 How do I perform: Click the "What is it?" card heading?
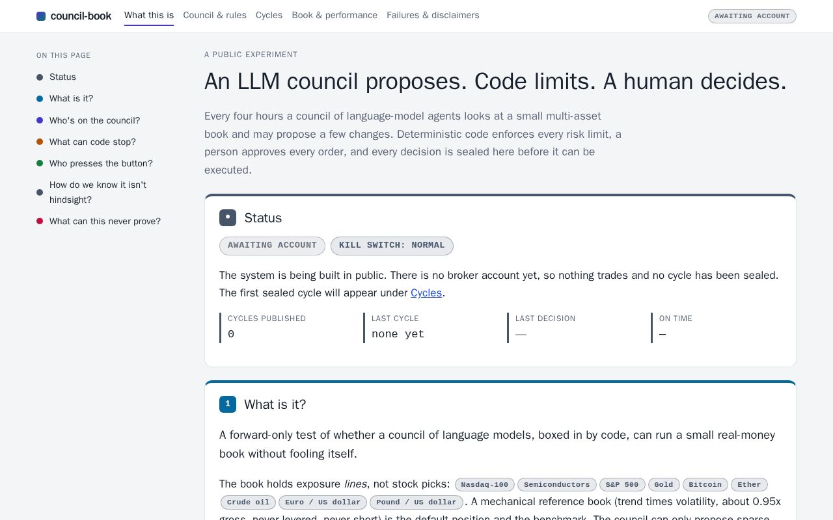(x=275, y=404)
